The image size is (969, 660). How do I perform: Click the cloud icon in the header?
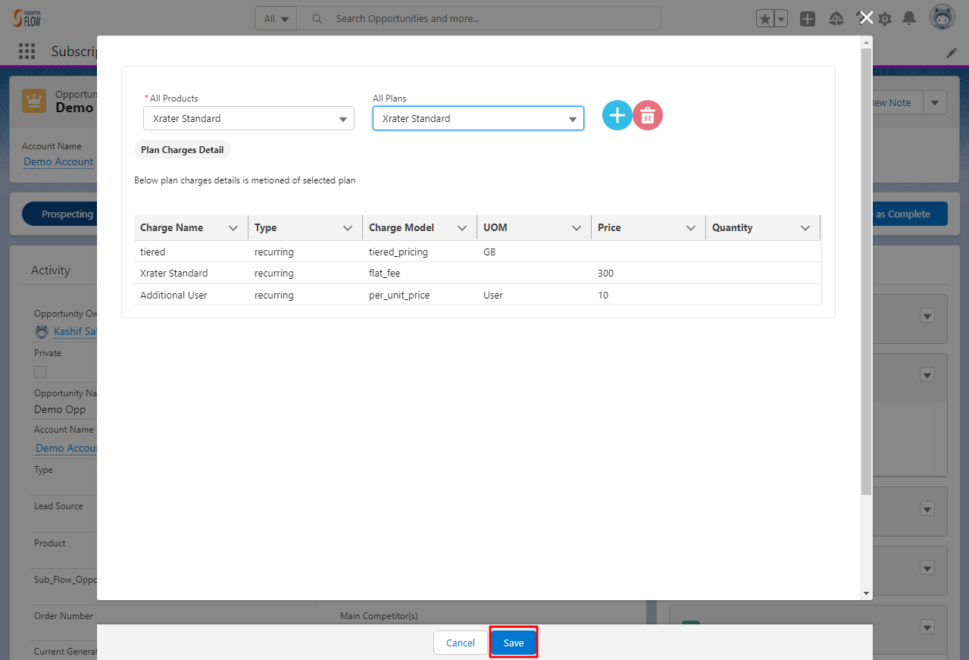coord(836,18)
